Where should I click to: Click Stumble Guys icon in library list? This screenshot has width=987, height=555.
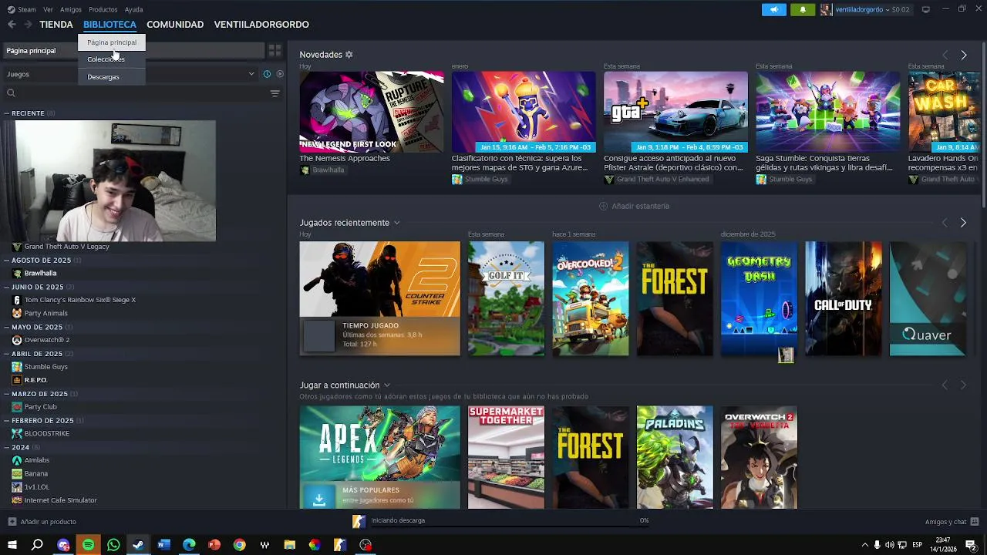(17, 367)
